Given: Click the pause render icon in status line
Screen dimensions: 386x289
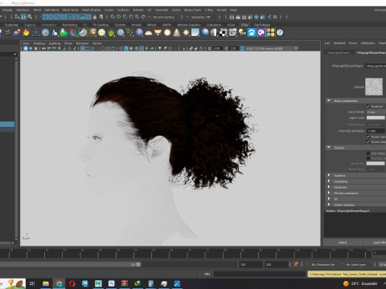Looking at the screenshot, I should coord(275,17).
